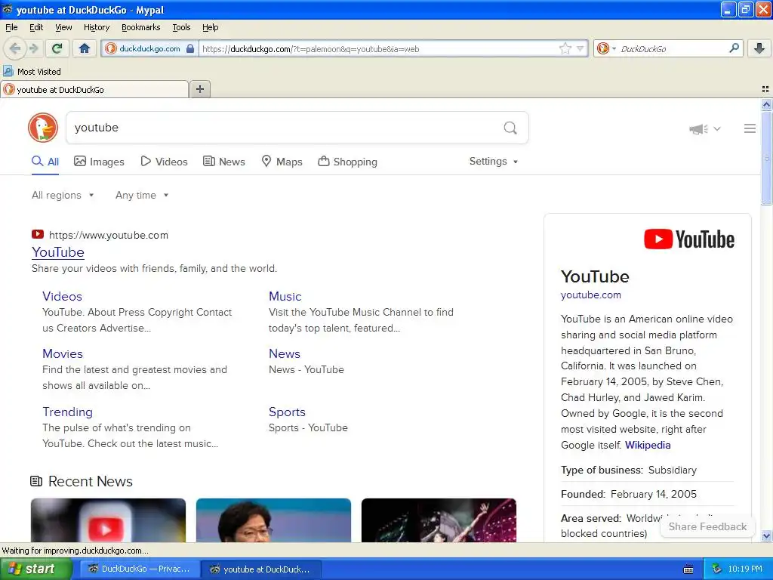Open the Movies sitelink
773x580 pixels.
click(x=63, y=353)
